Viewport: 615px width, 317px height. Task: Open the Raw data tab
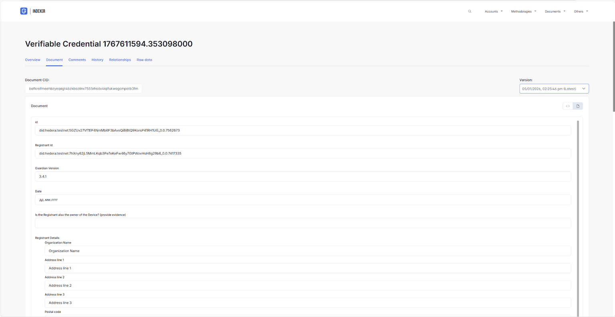point(144,60)
